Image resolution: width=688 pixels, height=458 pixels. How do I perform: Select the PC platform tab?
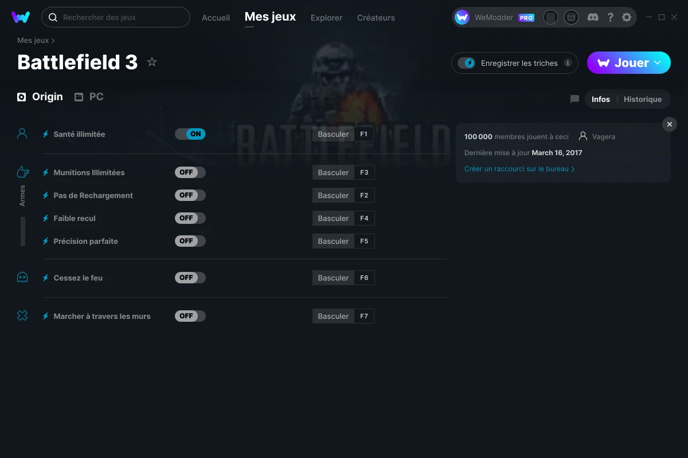[x=89, y=97]
